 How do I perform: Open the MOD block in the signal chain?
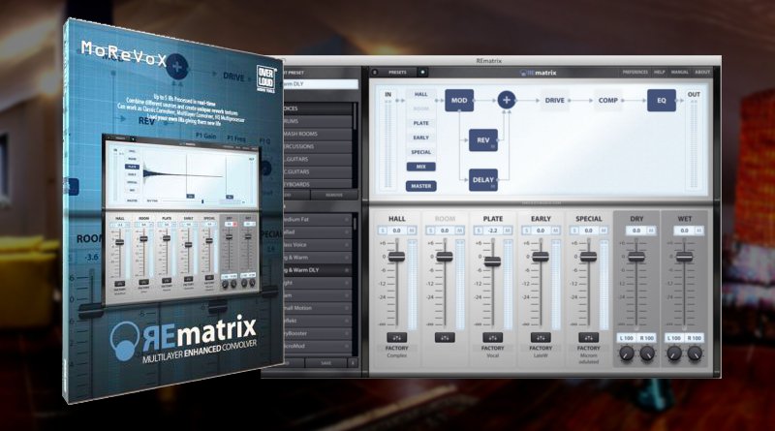coord(459,101)
